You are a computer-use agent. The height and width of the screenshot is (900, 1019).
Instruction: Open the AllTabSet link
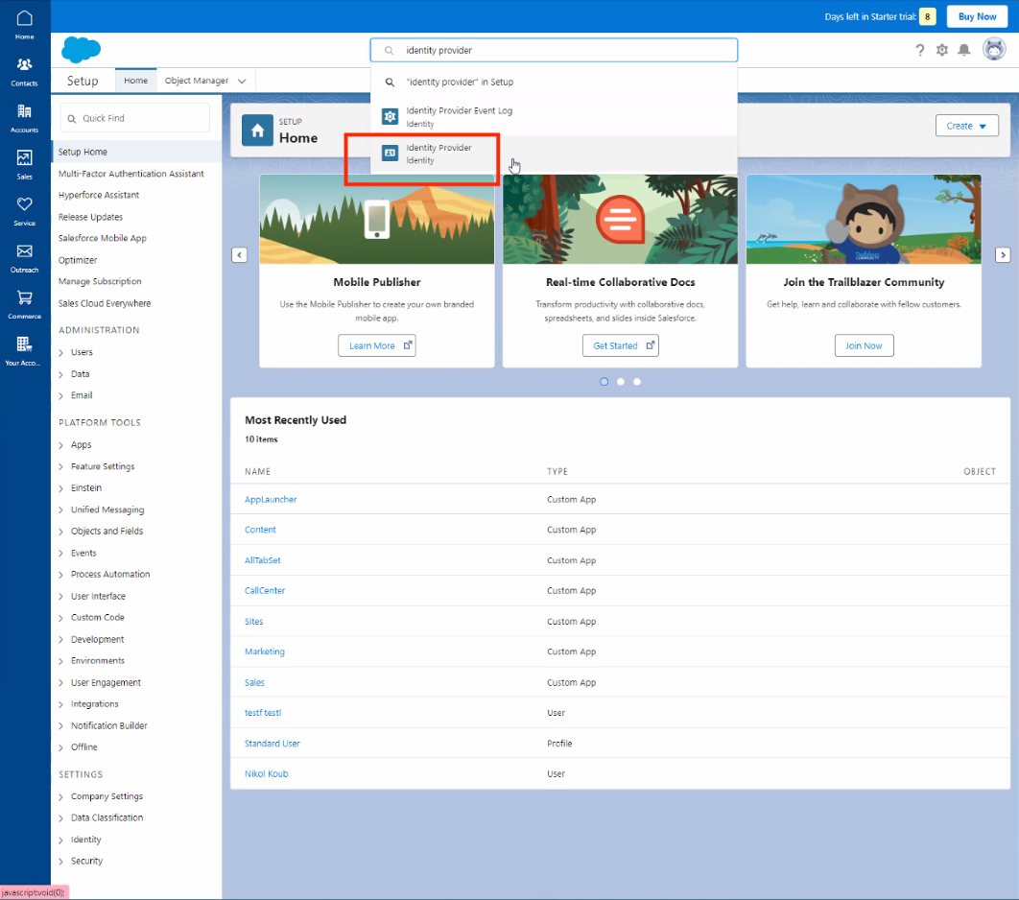263,560
